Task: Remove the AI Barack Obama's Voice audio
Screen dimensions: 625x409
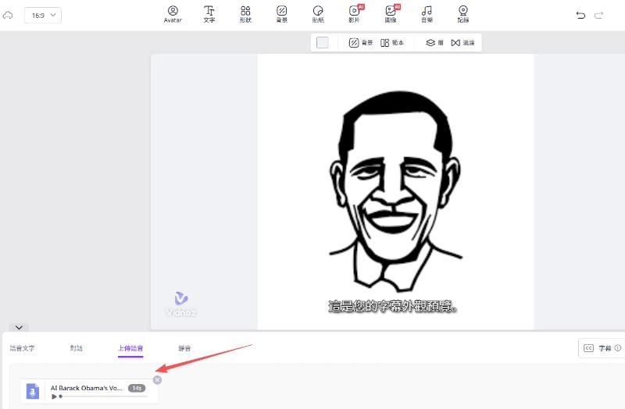Action: 157,379
